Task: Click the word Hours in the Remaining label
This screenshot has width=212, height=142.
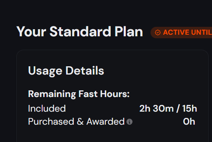Action: [x=115, y=94]
